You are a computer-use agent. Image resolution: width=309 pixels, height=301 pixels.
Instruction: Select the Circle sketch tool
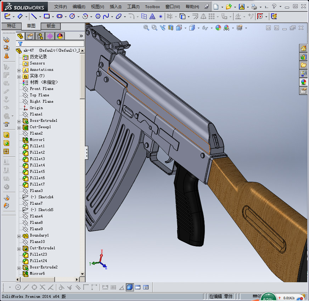(72, 16)
